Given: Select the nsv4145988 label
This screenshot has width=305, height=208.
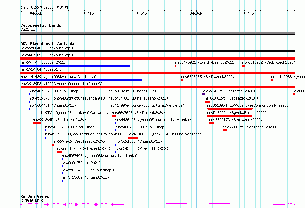Looking at the screenshot, I should (288, 77).
